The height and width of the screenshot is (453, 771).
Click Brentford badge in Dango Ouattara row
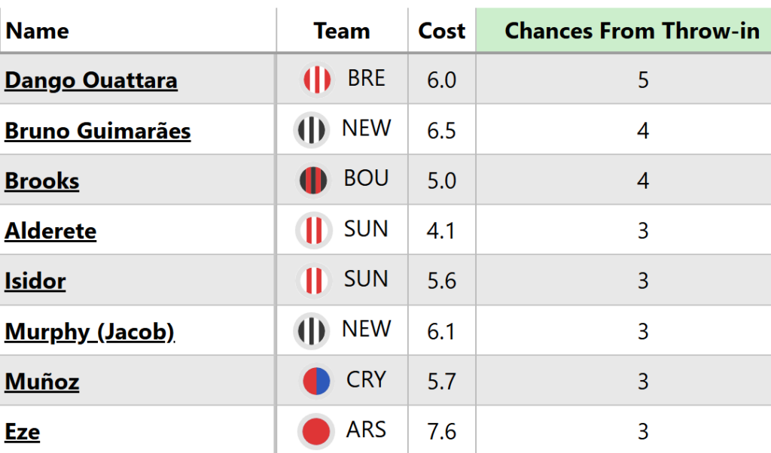317,80
